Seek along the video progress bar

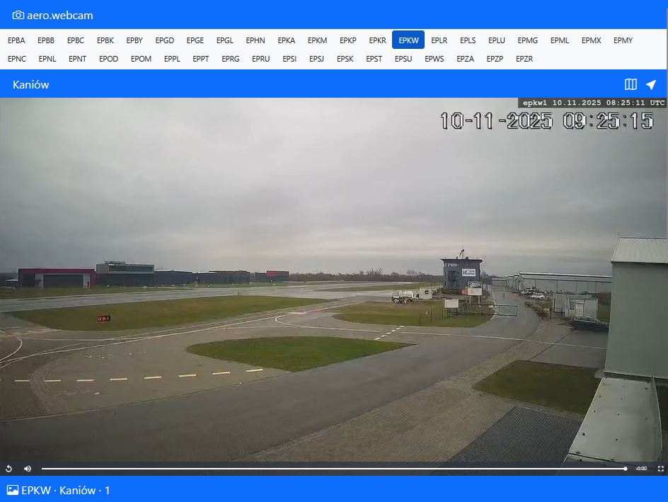click(x=333, y=469)
